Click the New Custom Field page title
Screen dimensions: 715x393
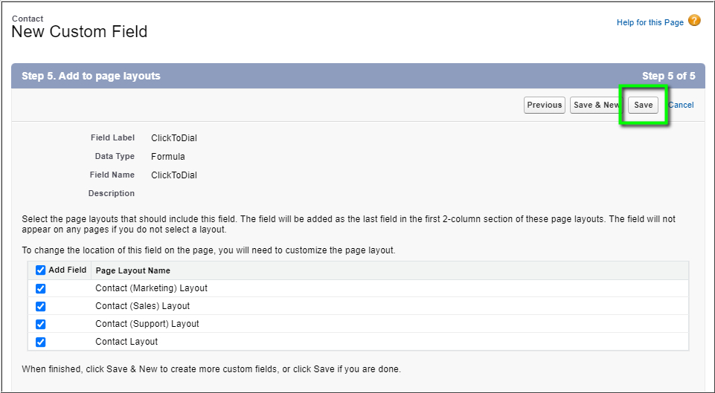[80, 32]
